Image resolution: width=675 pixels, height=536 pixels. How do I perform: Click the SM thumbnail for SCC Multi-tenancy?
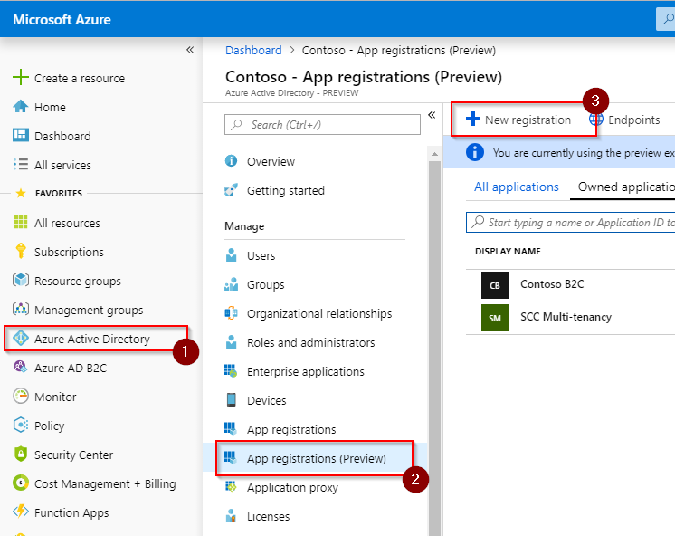[495, 318]
